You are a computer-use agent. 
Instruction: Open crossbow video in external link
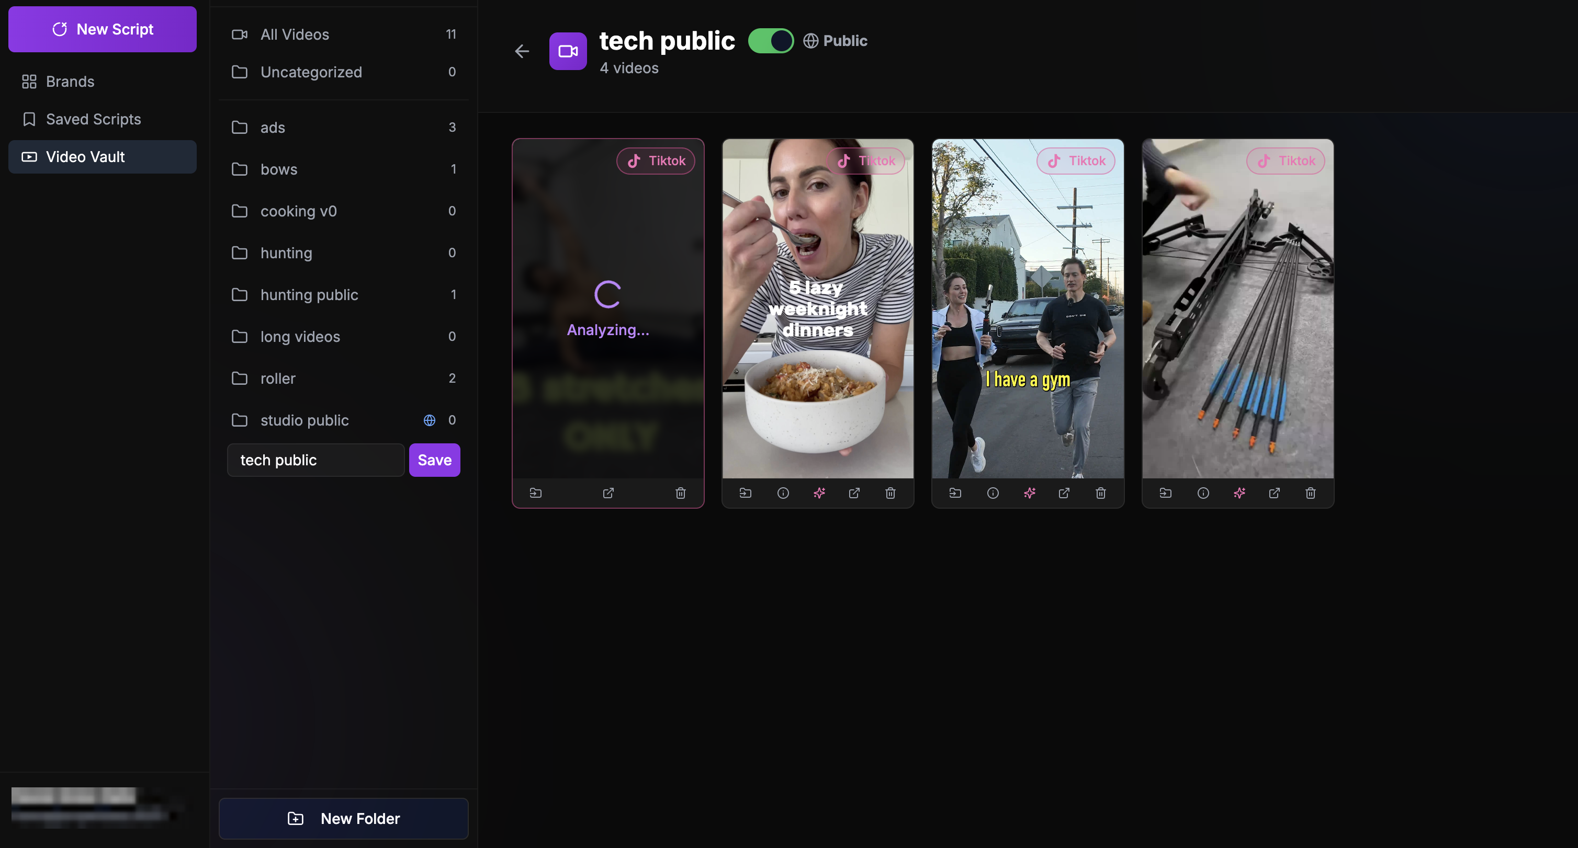click(x=1274, y=493)
